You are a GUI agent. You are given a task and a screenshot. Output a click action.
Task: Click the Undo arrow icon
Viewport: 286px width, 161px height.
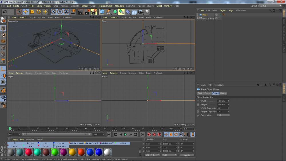pyautogui.click(x=5, y=12)
